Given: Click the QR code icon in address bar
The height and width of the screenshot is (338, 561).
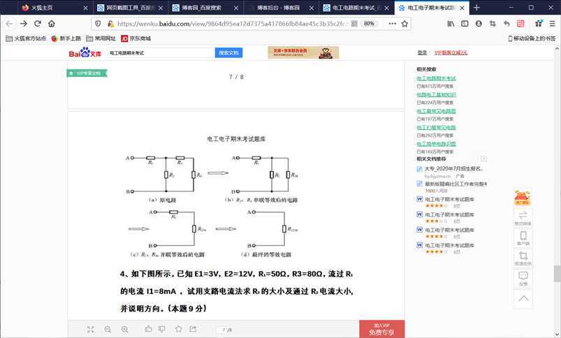Looking at the screenshot, I should pyautogui.click(x=354, y=24).
